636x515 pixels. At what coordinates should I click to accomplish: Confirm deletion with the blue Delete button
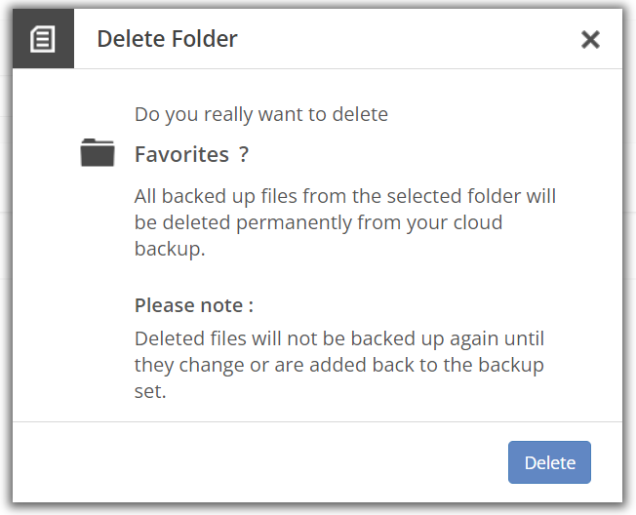click(549, 462)
